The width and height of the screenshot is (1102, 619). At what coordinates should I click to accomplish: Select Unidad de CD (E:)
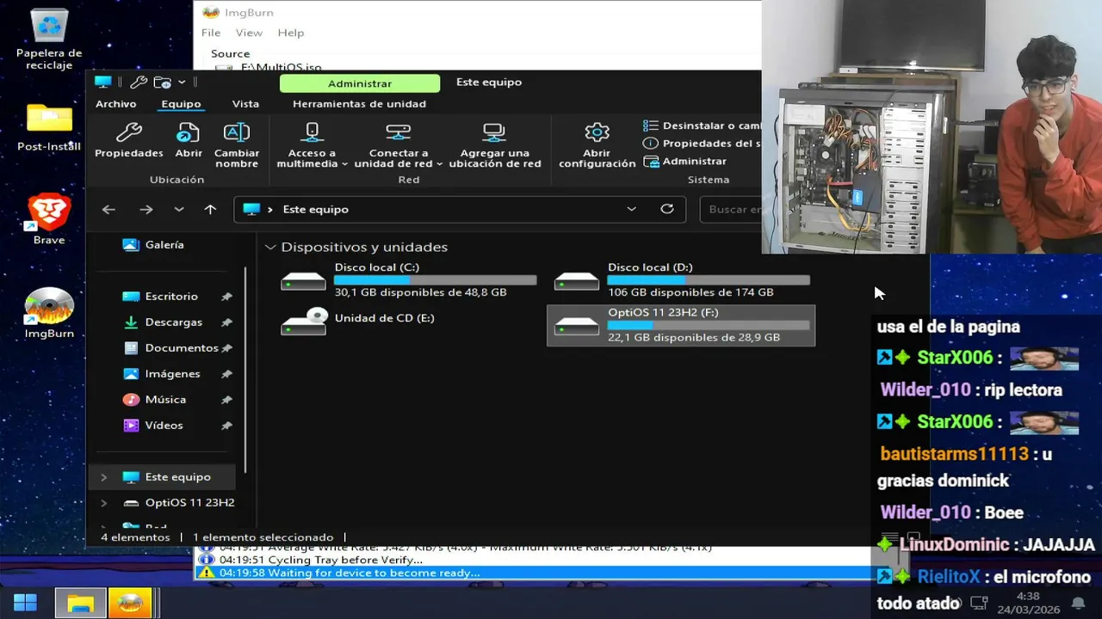[x=408, y=325]
